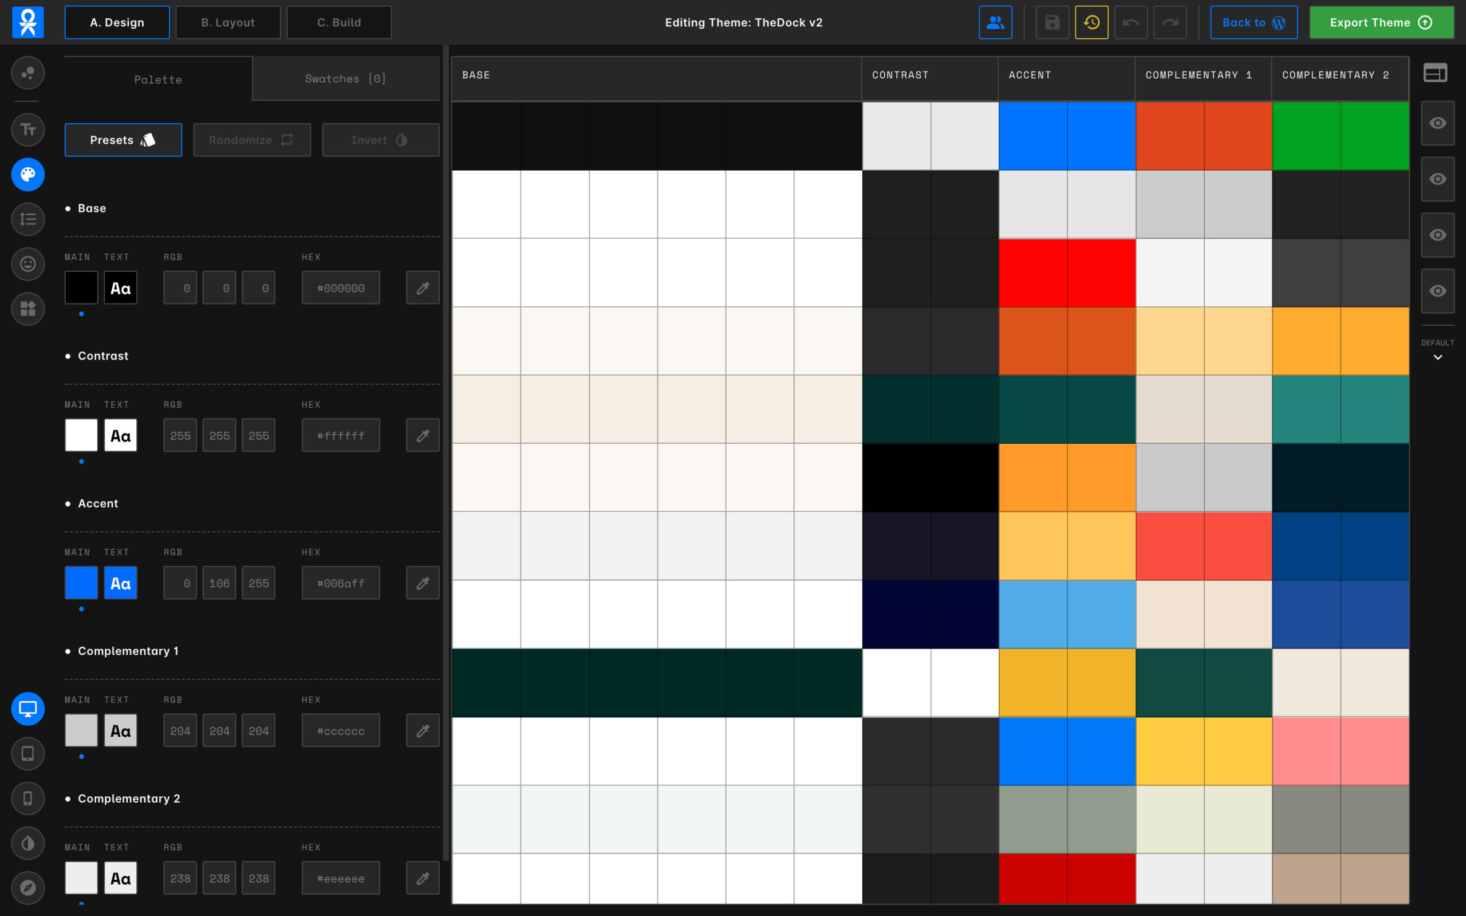This screenshot has height=916, width=1466.
Task: Toggle the first eye visibility icon
Action: click(1437, 124)
